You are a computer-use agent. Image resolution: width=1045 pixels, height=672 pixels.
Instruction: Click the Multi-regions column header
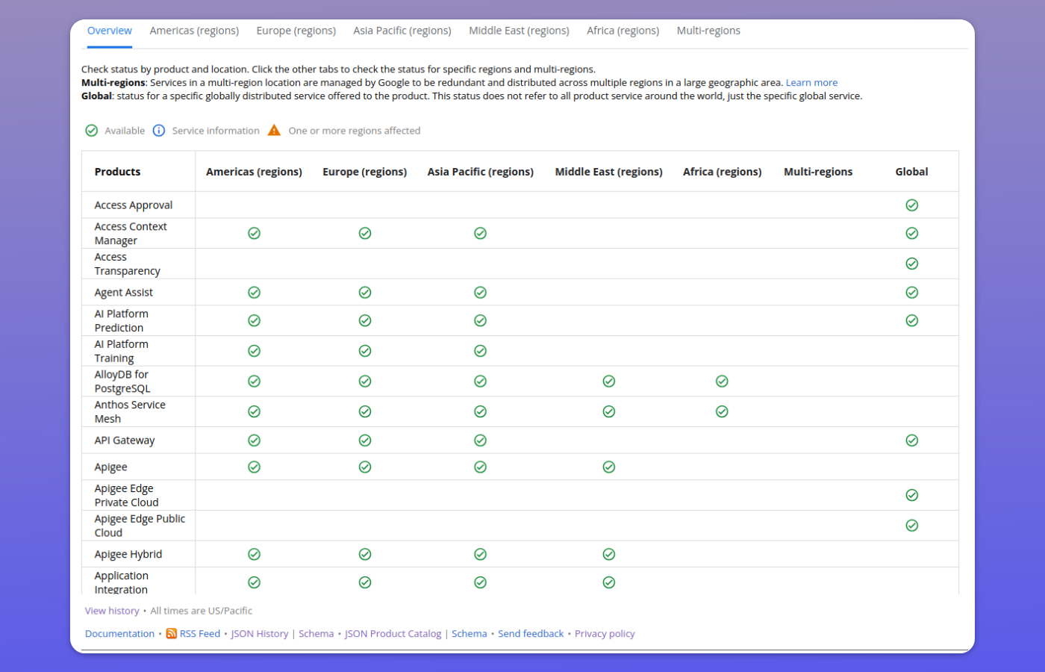(818, 172)
